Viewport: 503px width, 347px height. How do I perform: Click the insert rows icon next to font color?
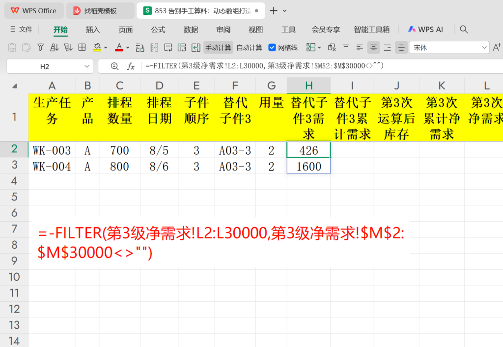(x=140, y=48)
